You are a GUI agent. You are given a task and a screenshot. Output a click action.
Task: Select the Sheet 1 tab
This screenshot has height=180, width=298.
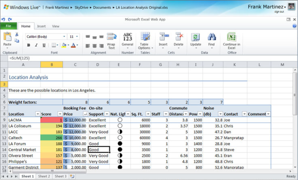pos(27,176)
